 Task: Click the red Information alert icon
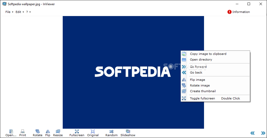(x=229, y=12)
